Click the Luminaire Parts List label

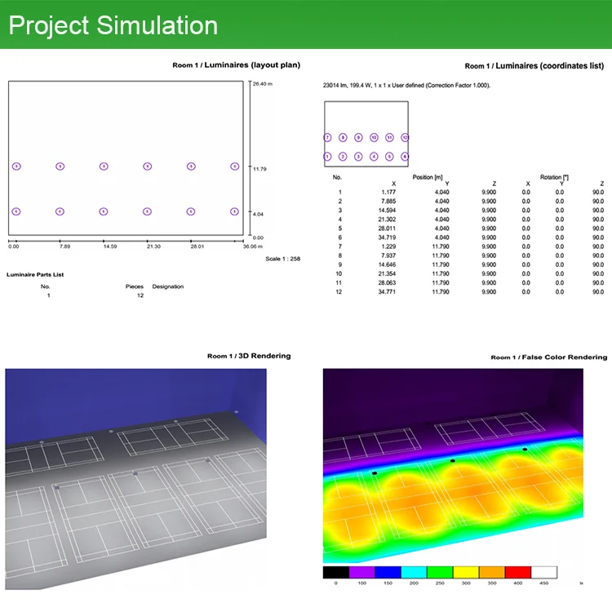pos(35,275)
